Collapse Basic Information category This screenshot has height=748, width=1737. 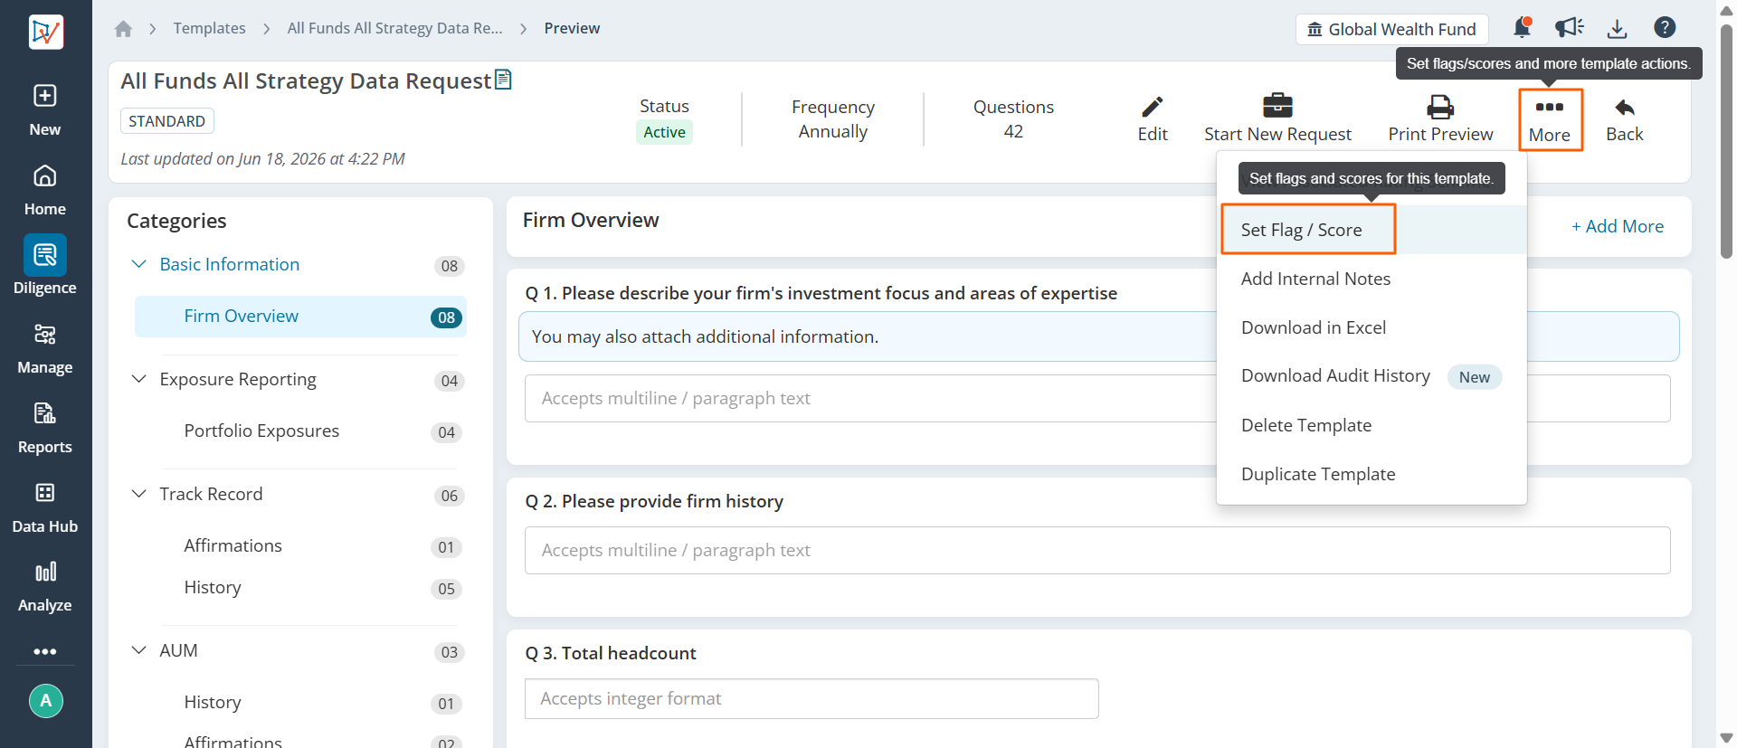pyautogui.click(x=139, y=264)
